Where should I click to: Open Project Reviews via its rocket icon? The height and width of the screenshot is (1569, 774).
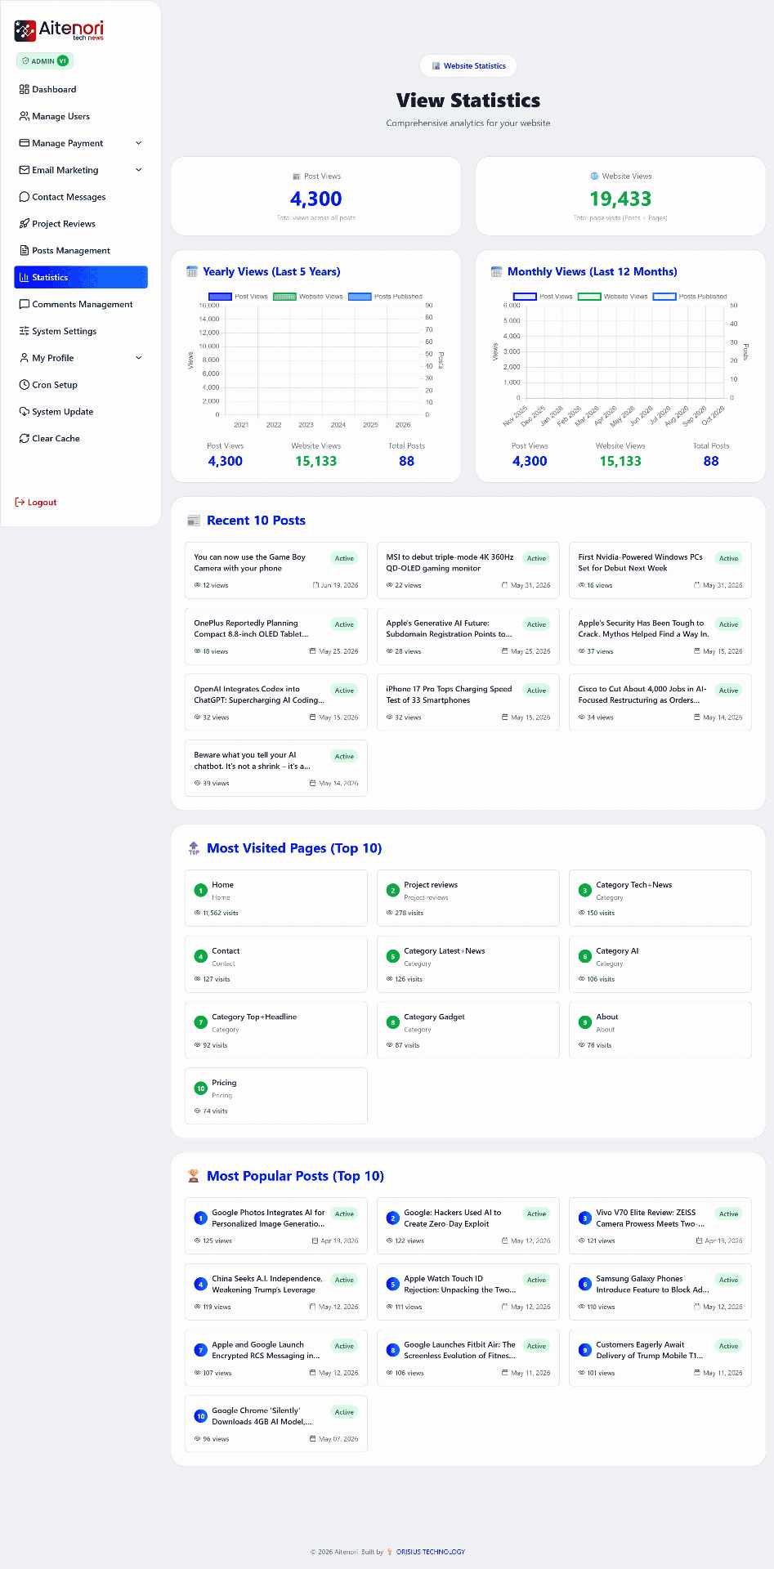pyautogui.click(x=25, y=224)
